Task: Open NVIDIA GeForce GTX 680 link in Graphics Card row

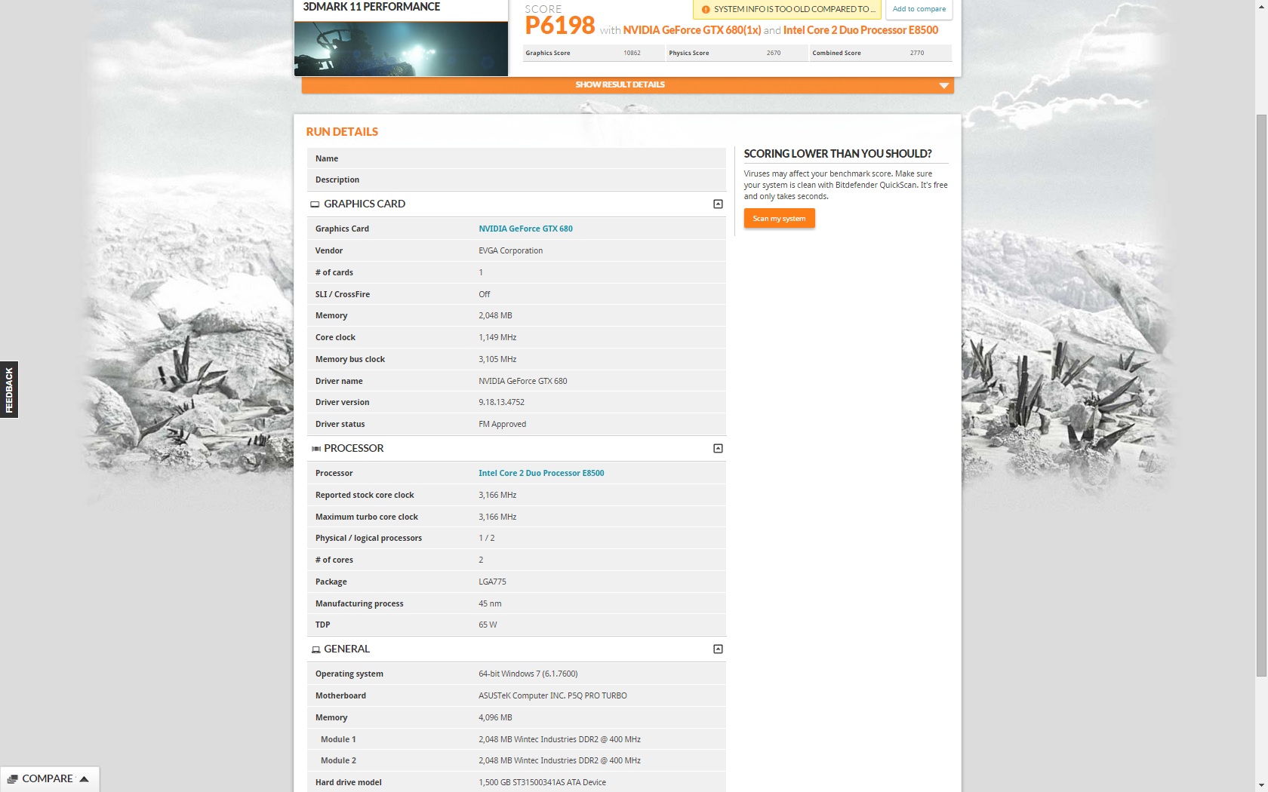Action: (525, 229)
